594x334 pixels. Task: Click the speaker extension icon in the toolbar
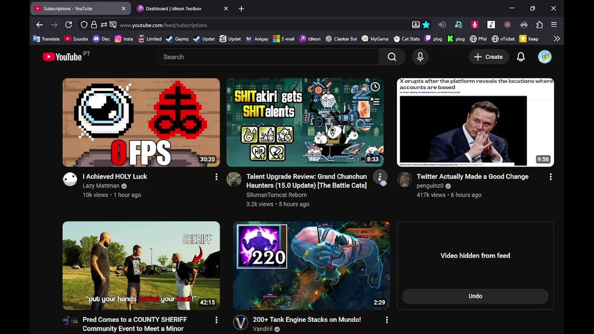pyautogui.click(x=442, y=25)
